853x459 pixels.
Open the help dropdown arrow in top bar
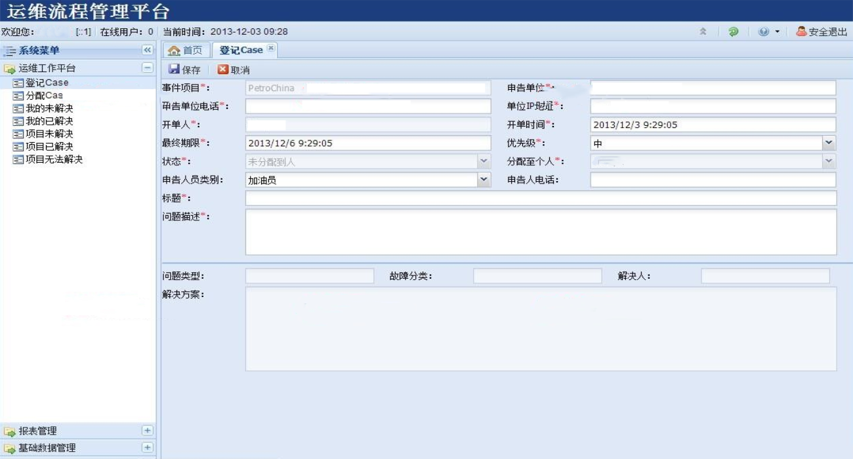tap(778, 31)
